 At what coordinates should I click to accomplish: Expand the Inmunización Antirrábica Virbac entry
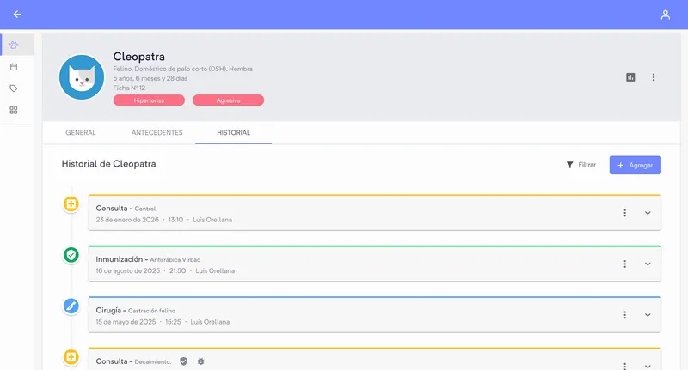648,264
